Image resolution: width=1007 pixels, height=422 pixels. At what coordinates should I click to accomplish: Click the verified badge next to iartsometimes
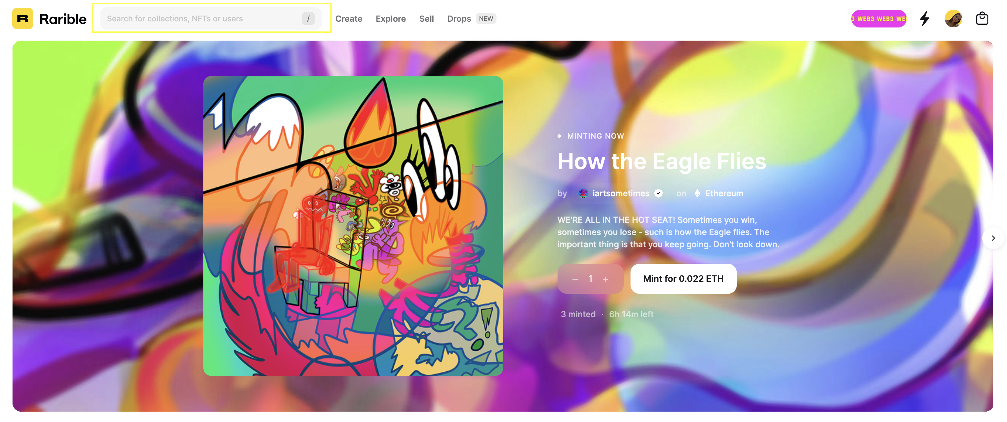[659, 193]
